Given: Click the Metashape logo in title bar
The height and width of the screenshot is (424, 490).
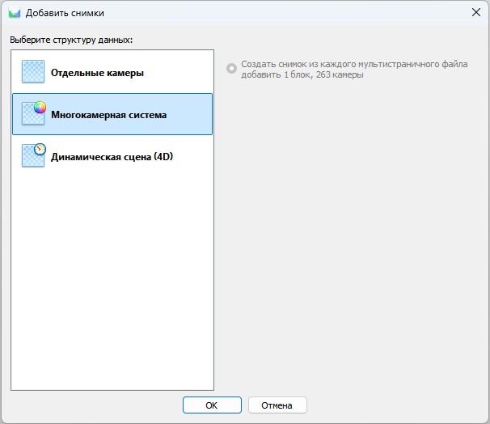Looking at the screenshot, I should coord(15,13).
